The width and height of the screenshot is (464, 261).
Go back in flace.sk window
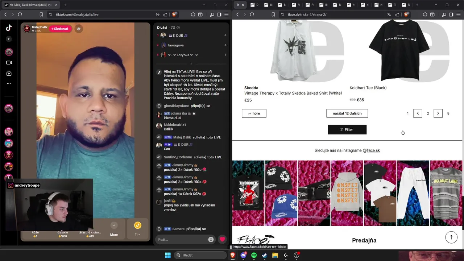pyautogui.click(x=237, y=14)
